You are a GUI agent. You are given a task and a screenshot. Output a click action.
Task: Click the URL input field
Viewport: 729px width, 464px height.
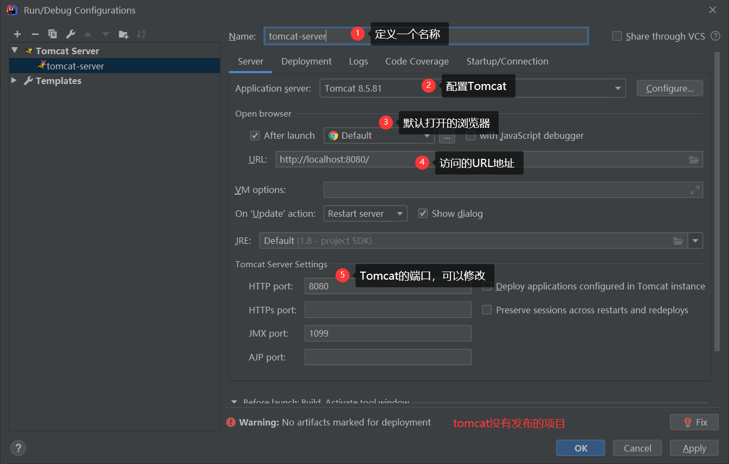click(x=489, y=159)
